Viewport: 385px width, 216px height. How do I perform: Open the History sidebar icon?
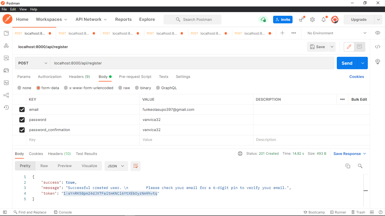[x=6, y=107]
